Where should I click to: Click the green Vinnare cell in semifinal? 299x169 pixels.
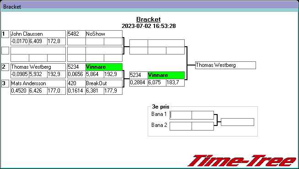(166, 75)
